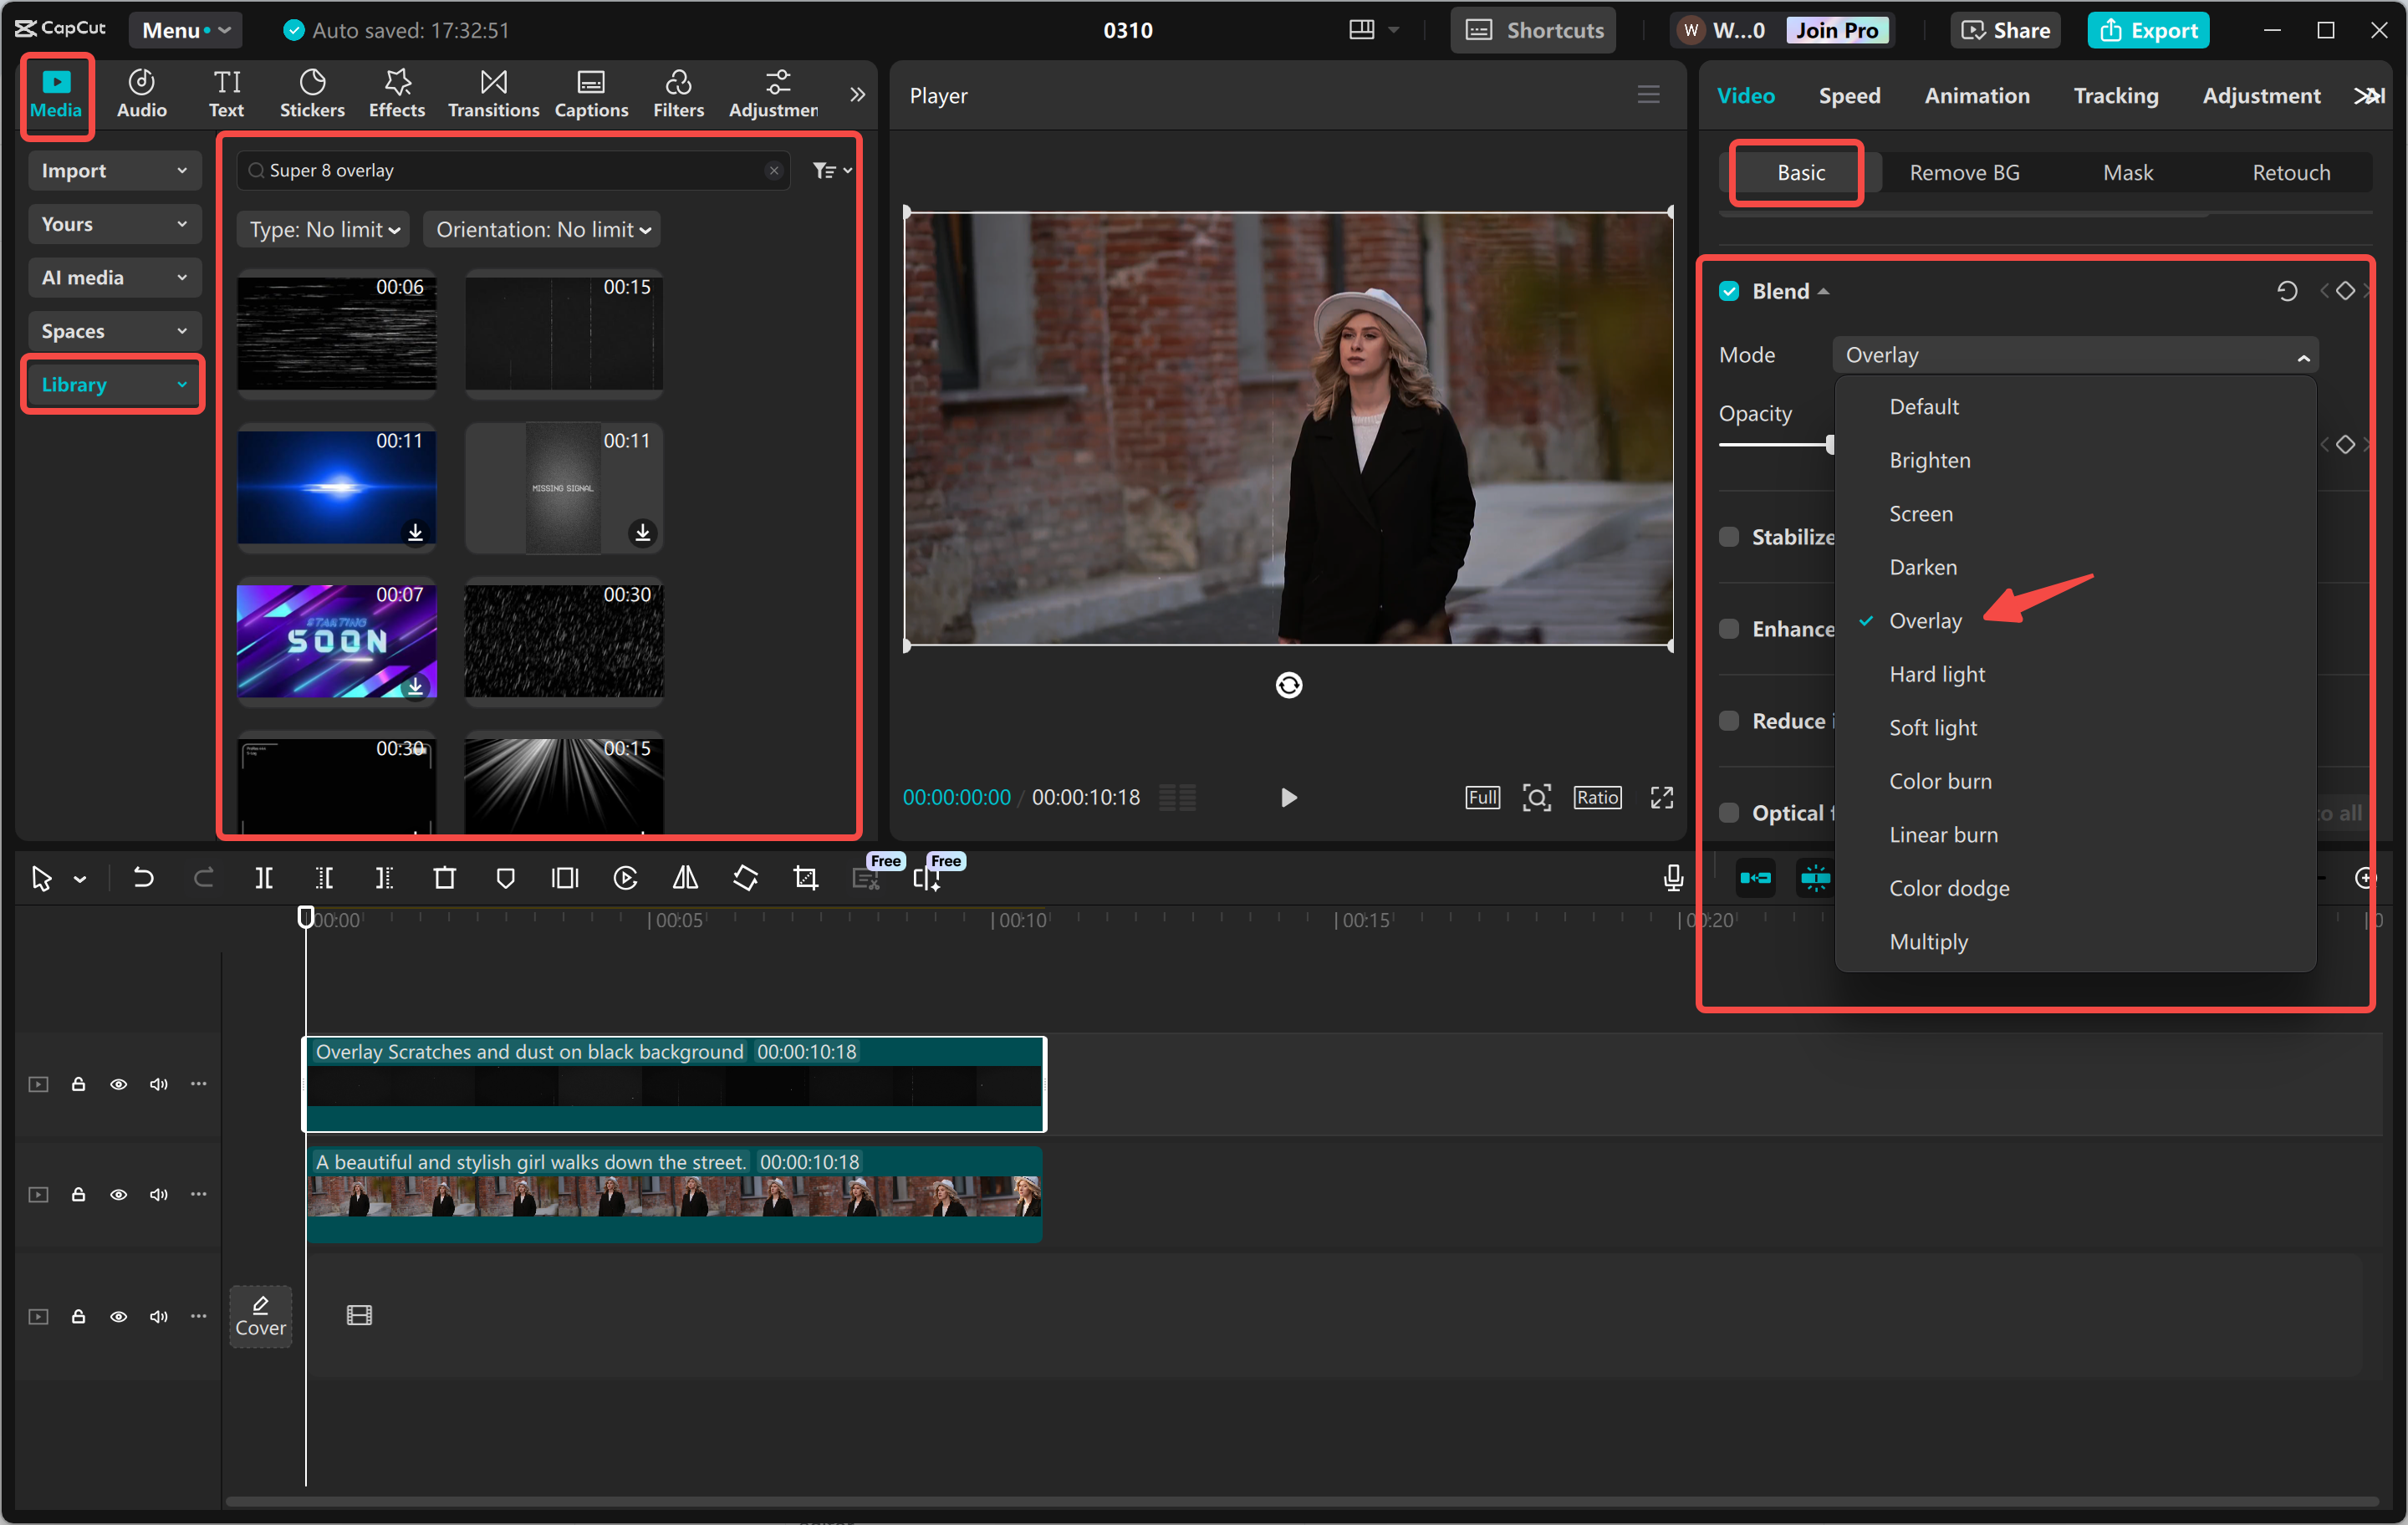Open the Transitions panel
The image size is (2408, 1525).
(x=493, y=93)
